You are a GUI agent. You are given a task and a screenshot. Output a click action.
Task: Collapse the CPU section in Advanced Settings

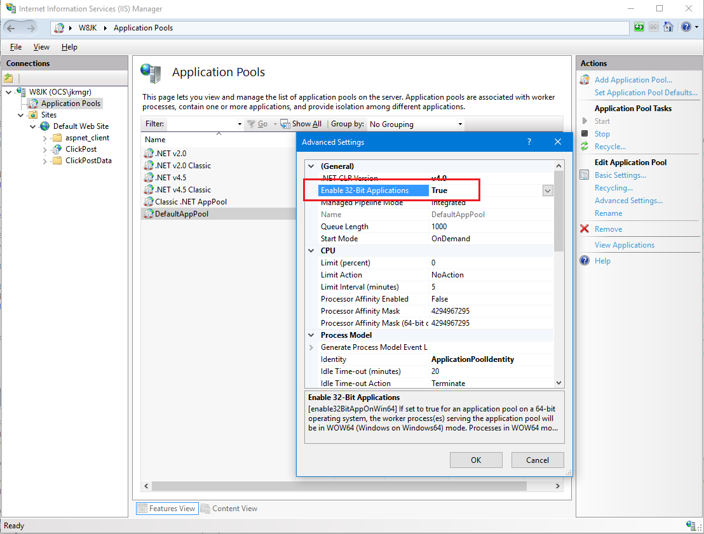click(x=311, y=251)
